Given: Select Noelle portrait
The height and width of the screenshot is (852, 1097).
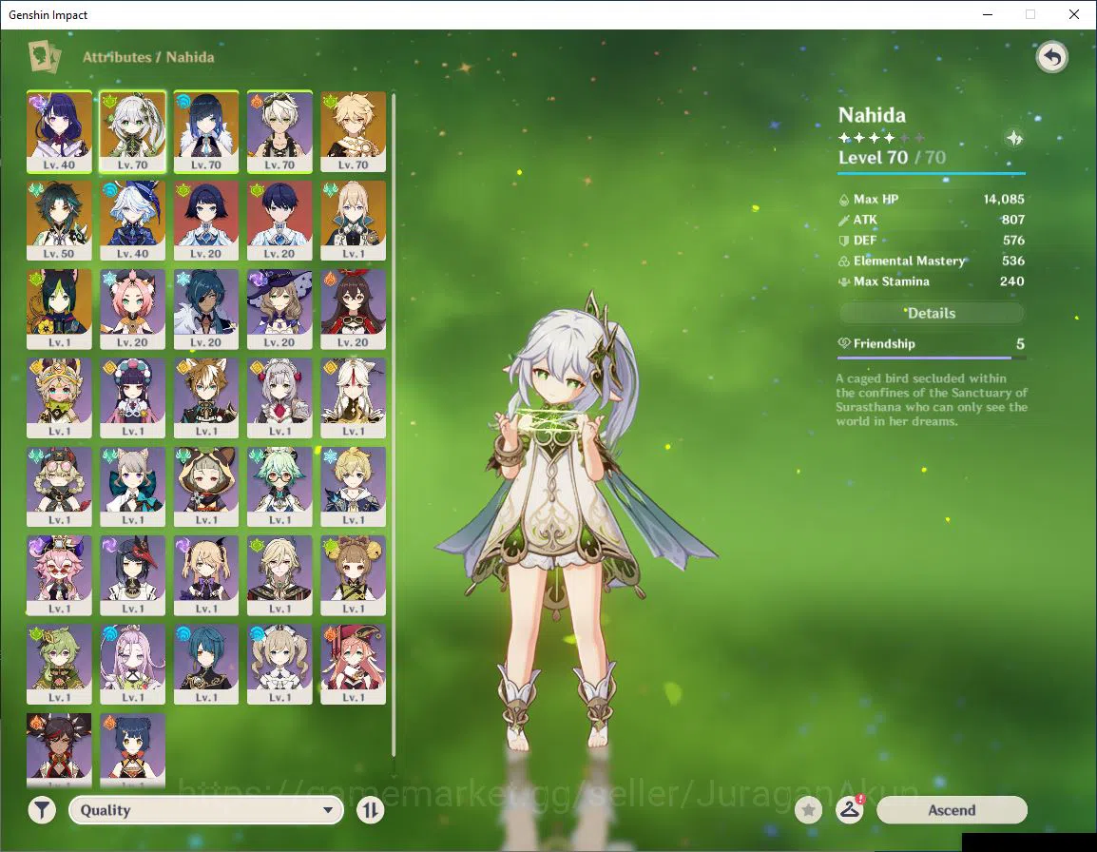Looking at the screenshot, I should 279,398.
